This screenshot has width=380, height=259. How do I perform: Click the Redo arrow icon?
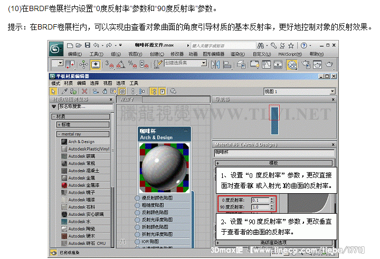[109, 45]
